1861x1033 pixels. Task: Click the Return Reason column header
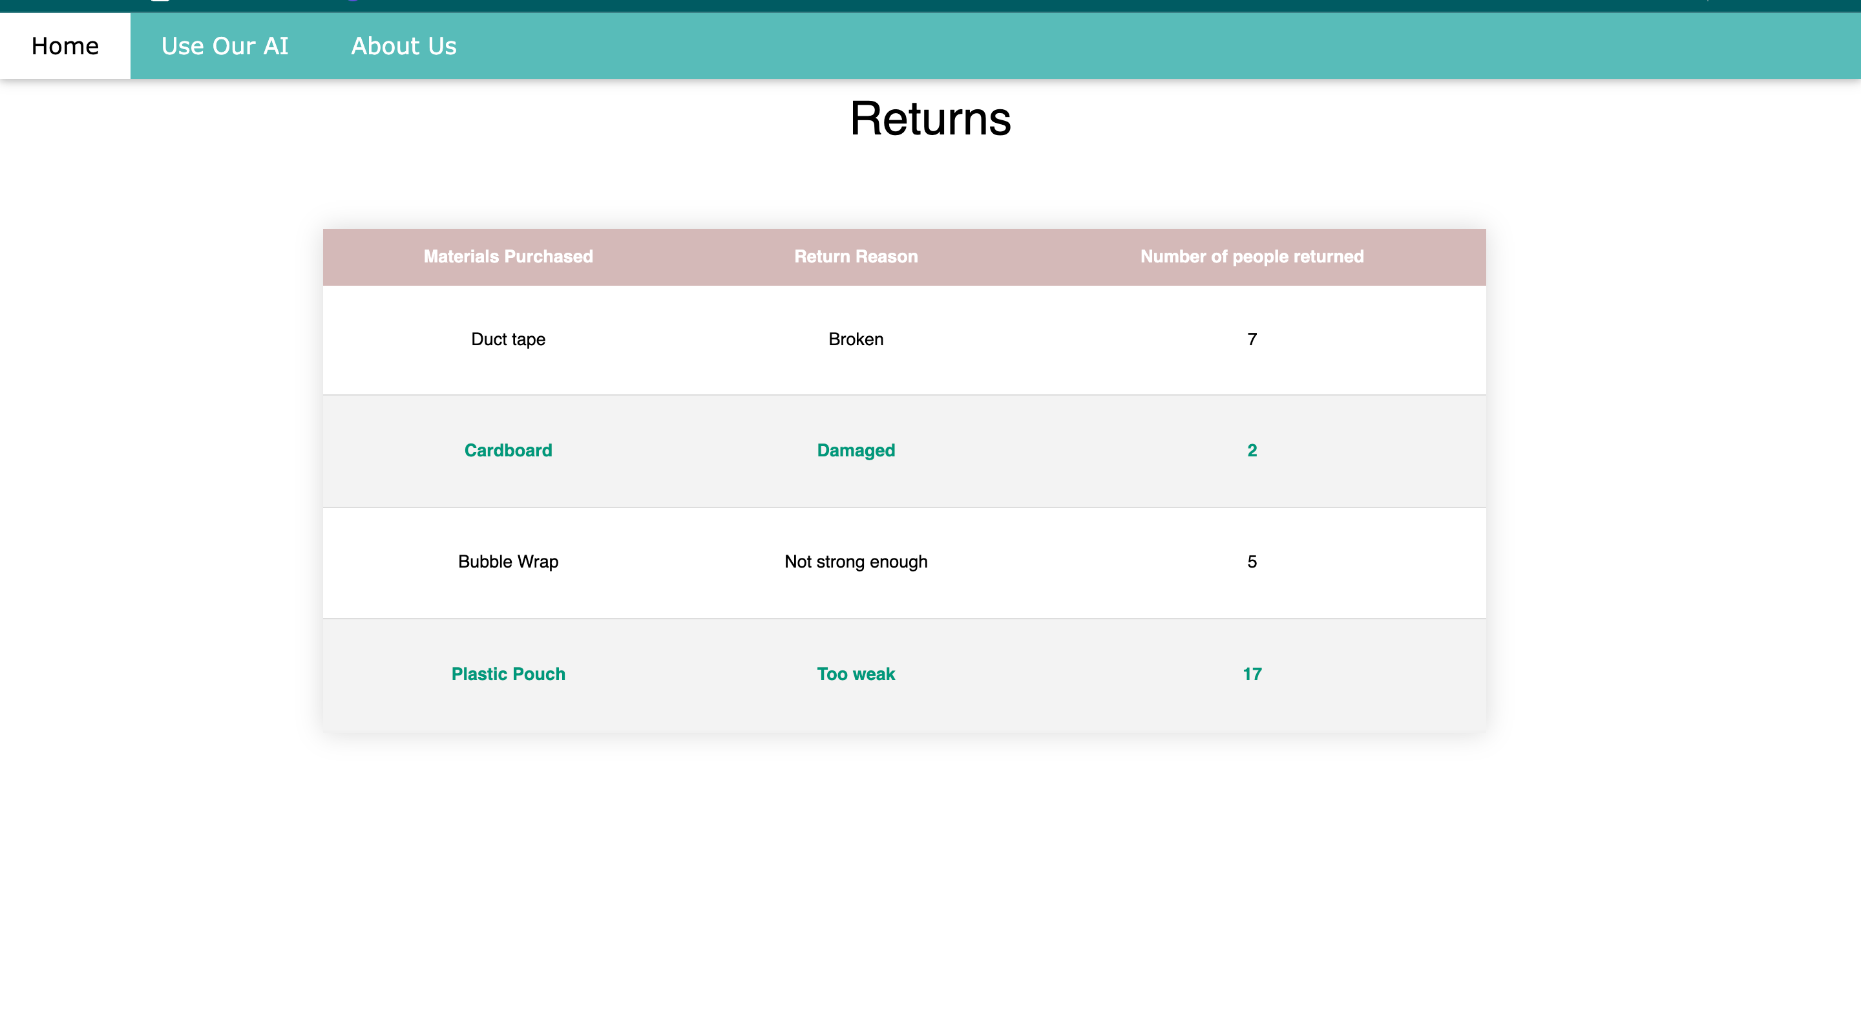coord(856,257)
